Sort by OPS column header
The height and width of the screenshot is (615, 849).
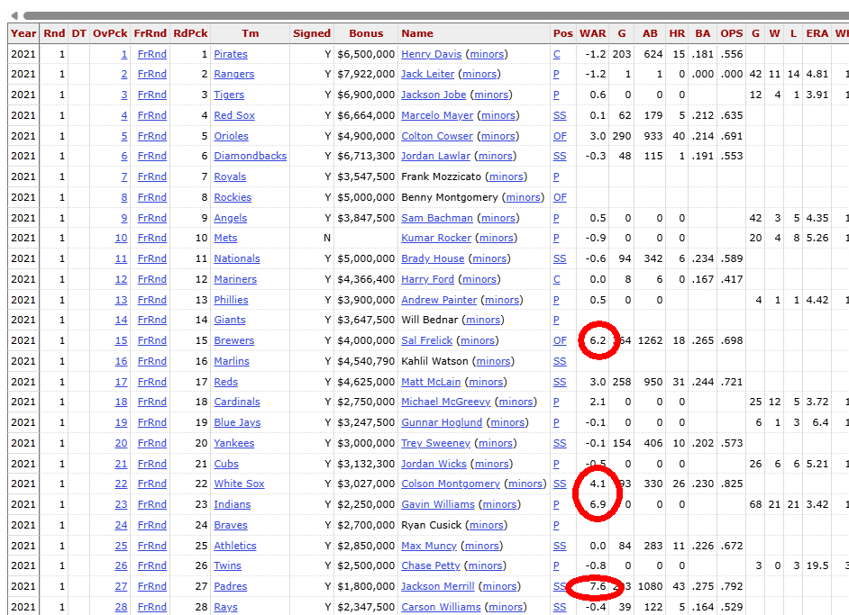pyautogui.click(x=732, y=33)
